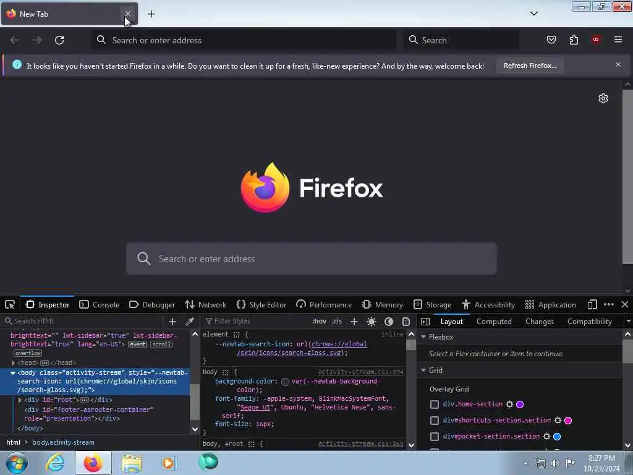Open the Performance tab
The height and width of the screenshot is (475, 633).
tap(324, 304)
